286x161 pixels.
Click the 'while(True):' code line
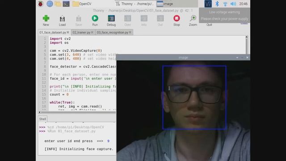pos(62,102)
